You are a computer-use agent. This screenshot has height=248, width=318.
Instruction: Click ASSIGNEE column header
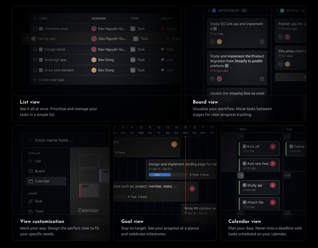pos(99,19)
